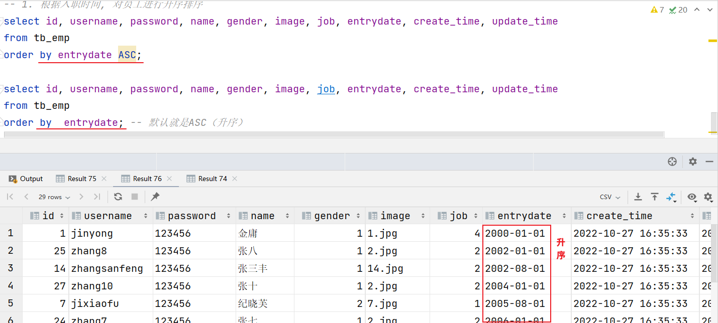Click the upload arrow icon in grid toolbar
This screenshot has width=718, height=323.
655,197
